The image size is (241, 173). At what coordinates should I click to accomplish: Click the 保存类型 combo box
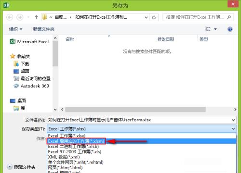coord(142,129)
